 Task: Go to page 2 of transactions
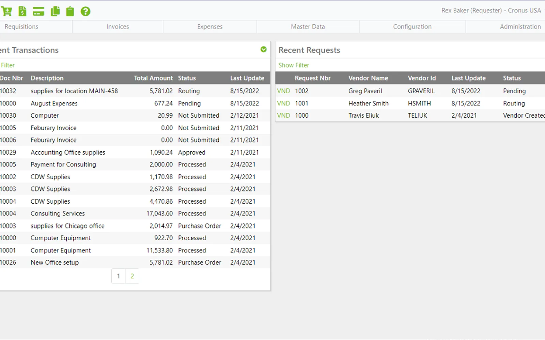[132, 276]
